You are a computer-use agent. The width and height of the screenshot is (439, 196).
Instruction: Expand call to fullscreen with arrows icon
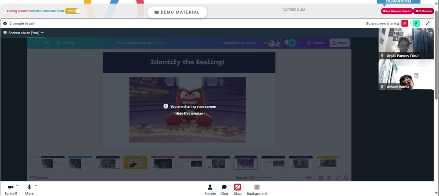[428, 24]
